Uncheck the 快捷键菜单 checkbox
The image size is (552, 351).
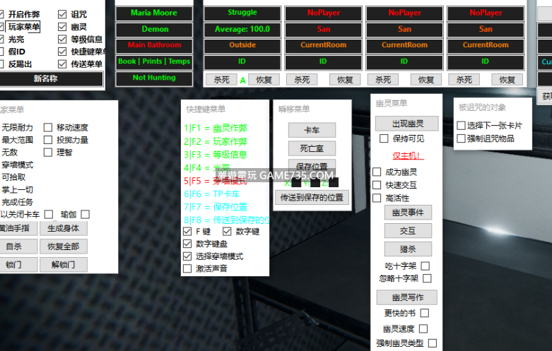click(x=62, y=52)
